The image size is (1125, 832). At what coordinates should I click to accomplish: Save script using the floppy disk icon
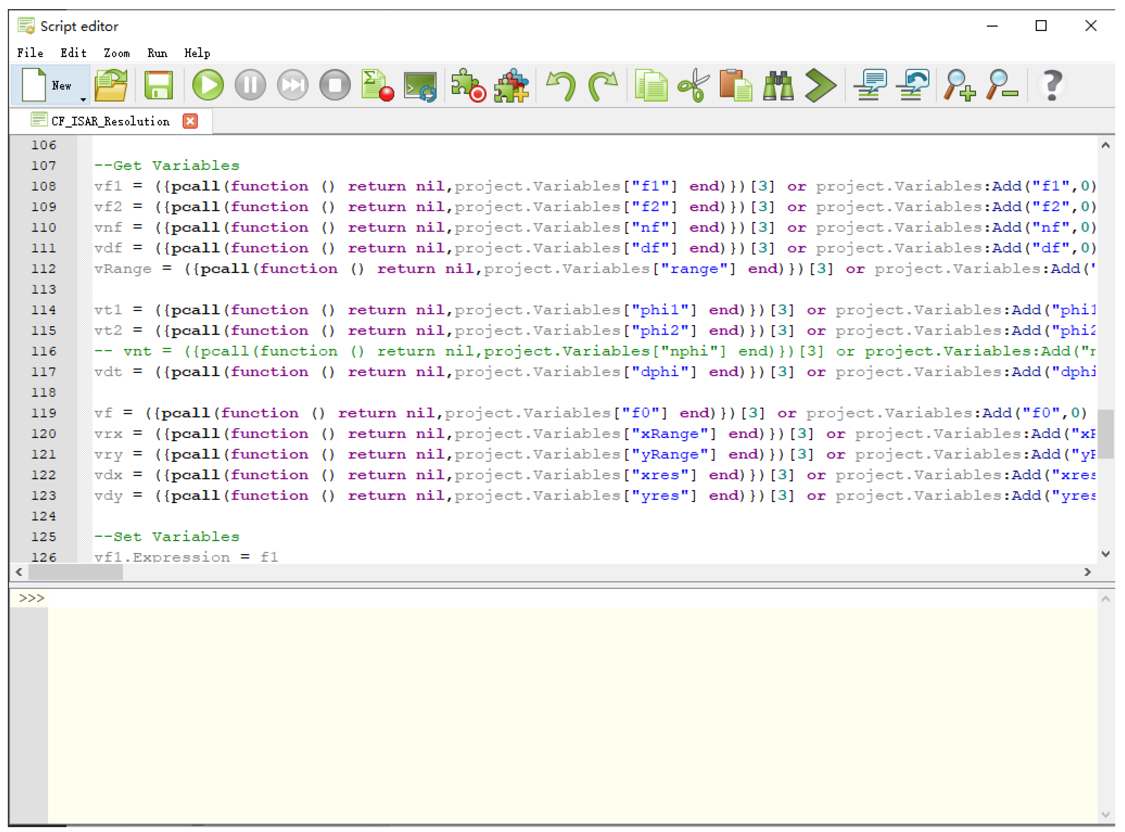tap(159, 85)
